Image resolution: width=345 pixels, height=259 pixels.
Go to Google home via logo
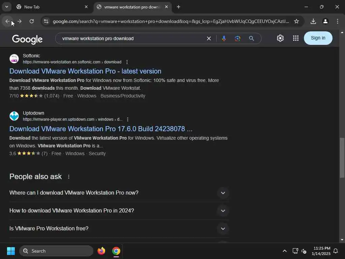pyautogui.click(x=27, y=39)
